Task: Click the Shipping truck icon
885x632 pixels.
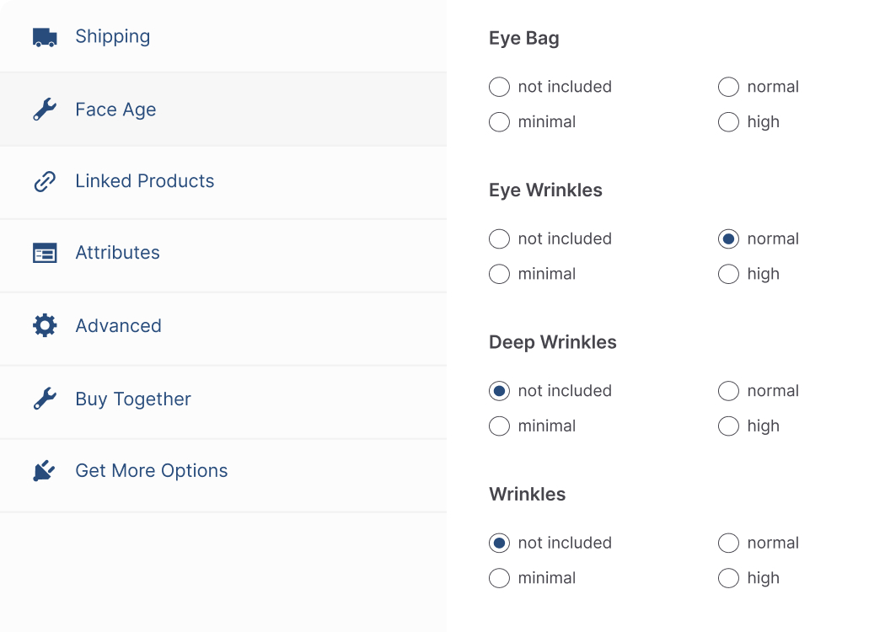Action: coord(44,36)
